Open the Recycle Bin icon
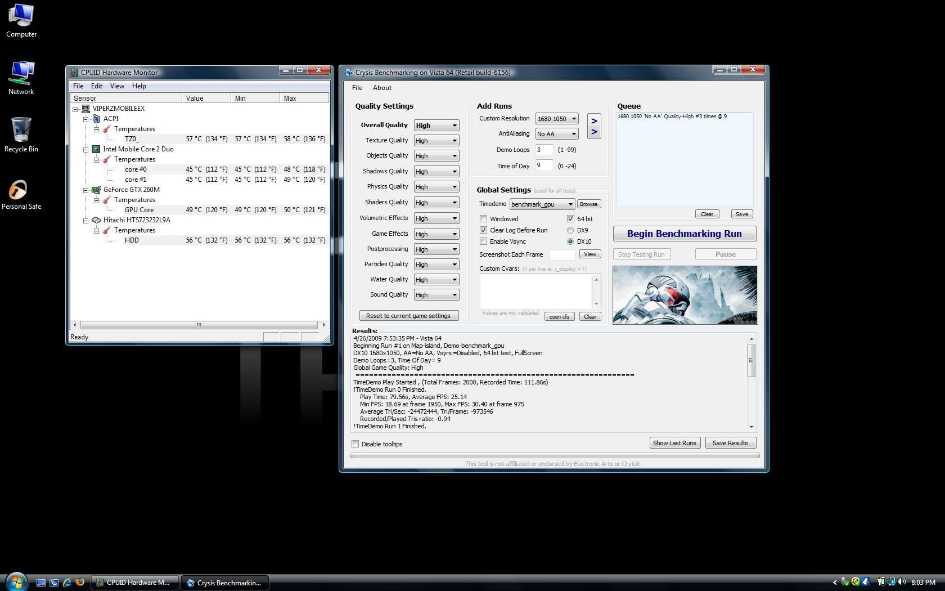Screen dimensions: 945x591 pos(21,135)
